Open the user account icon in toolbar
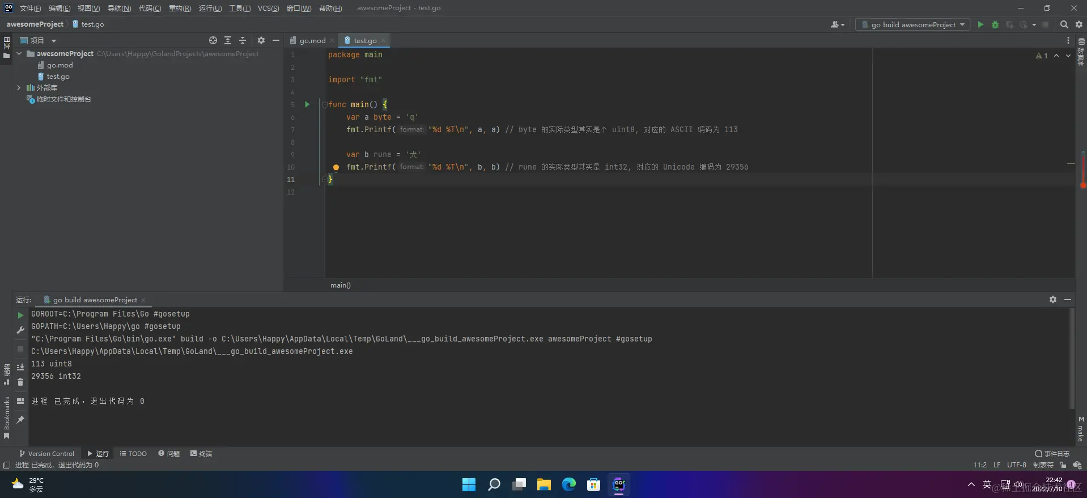This screenshot has height=498, width=1087. pos(837,24)
